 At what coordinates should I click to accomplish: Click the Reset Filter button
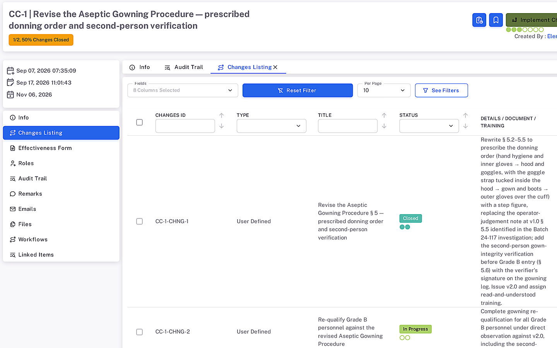[297, 90]
